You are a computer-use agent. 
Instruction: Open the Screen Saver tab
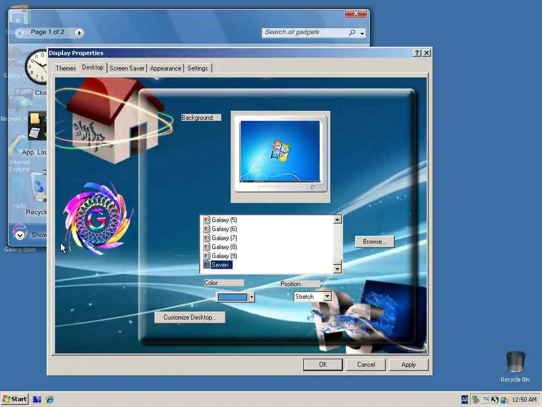[127, 68]
